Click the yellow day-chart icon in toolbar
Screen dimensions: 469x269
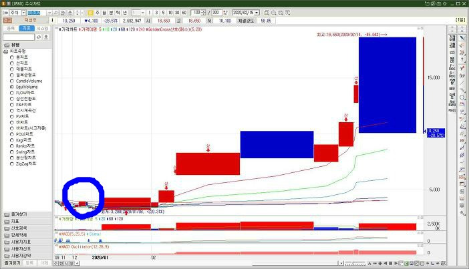88,13
